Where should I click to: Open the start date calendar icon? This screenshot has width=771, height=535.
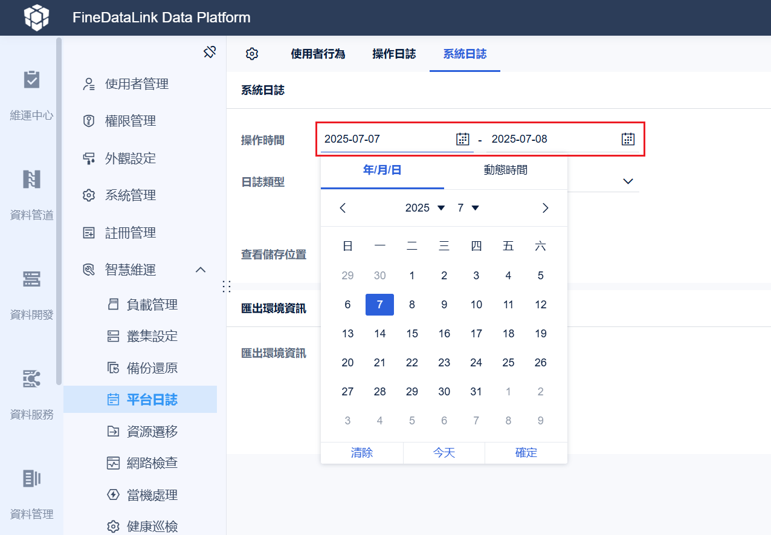tap(462, 139)
